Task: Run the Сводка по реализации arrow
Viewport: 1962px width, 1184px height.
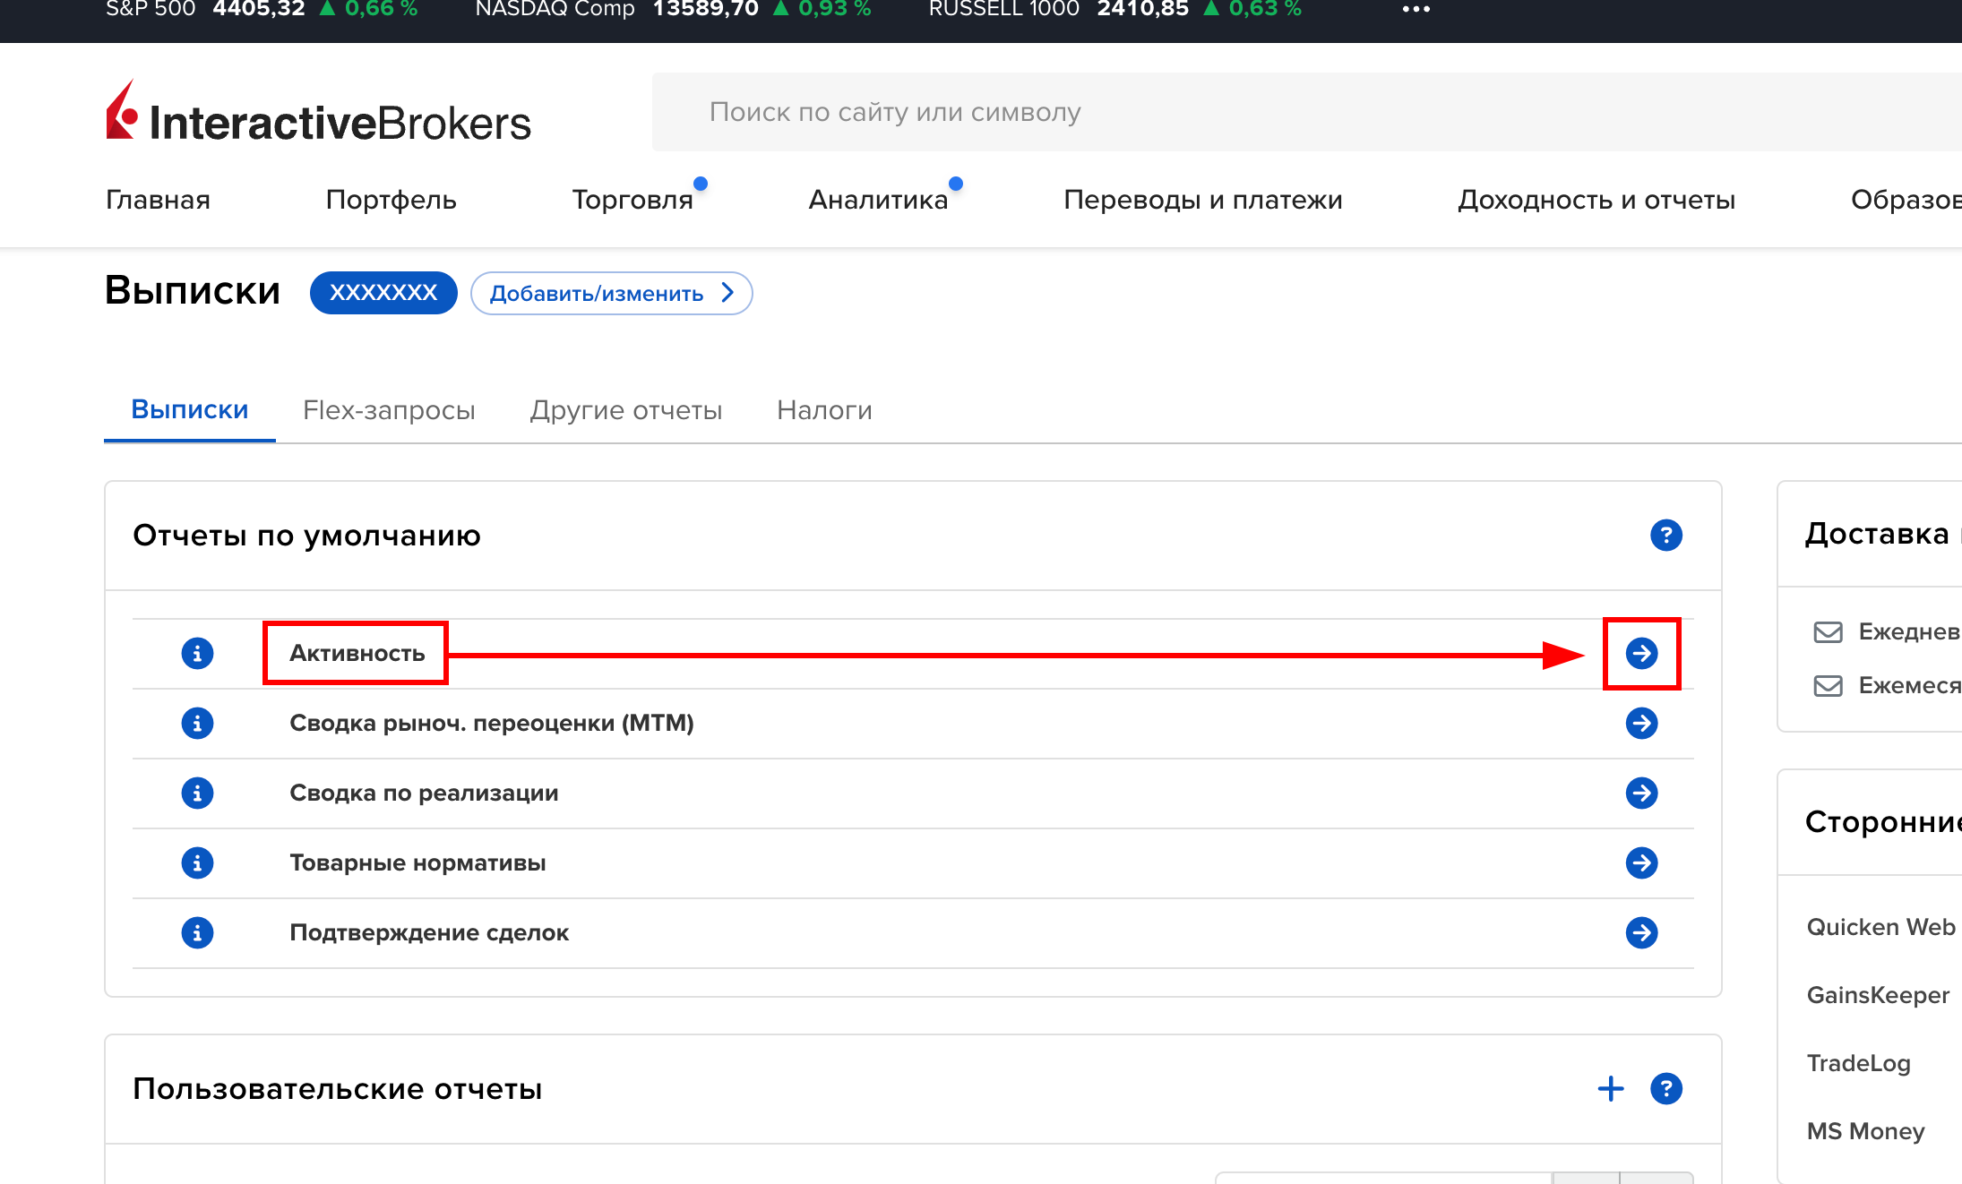Action: coord(1641,793)
